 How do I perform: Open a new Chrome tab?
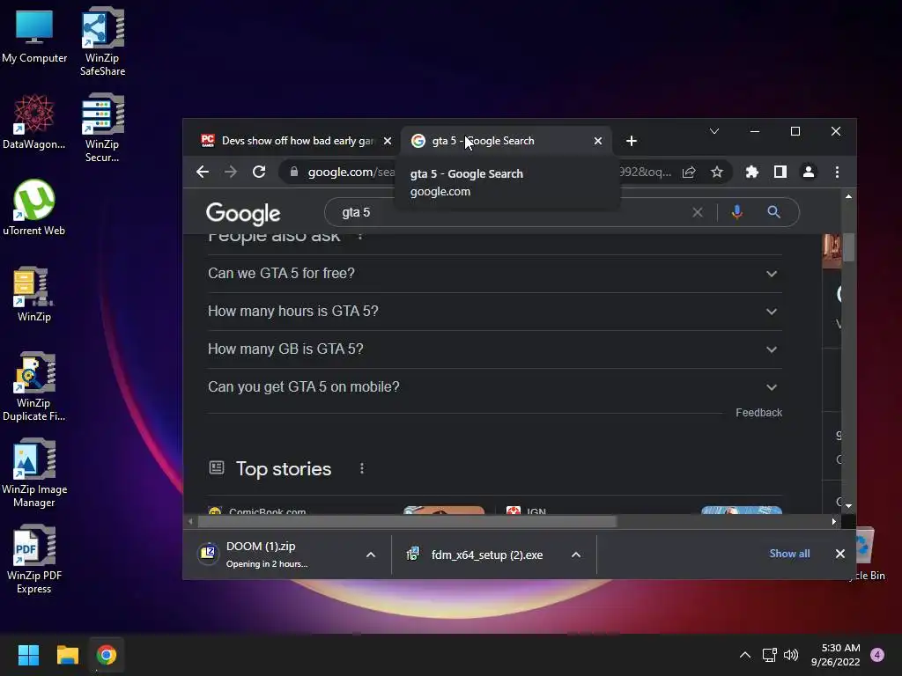[x=632, y=141]
